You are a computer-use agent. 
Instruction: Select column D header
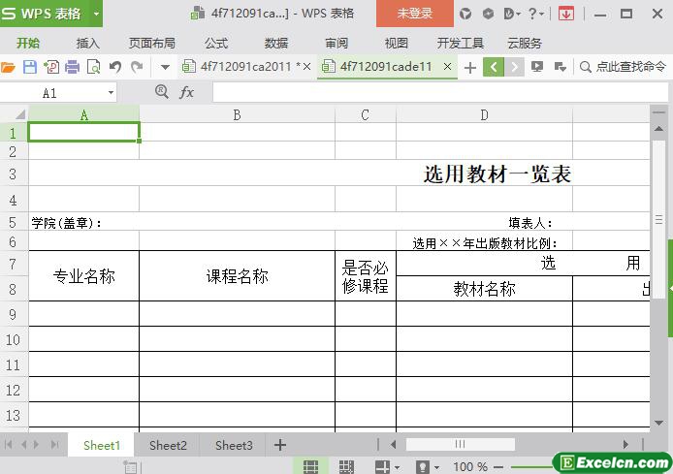pyautogui.click(x=484, y=114)
